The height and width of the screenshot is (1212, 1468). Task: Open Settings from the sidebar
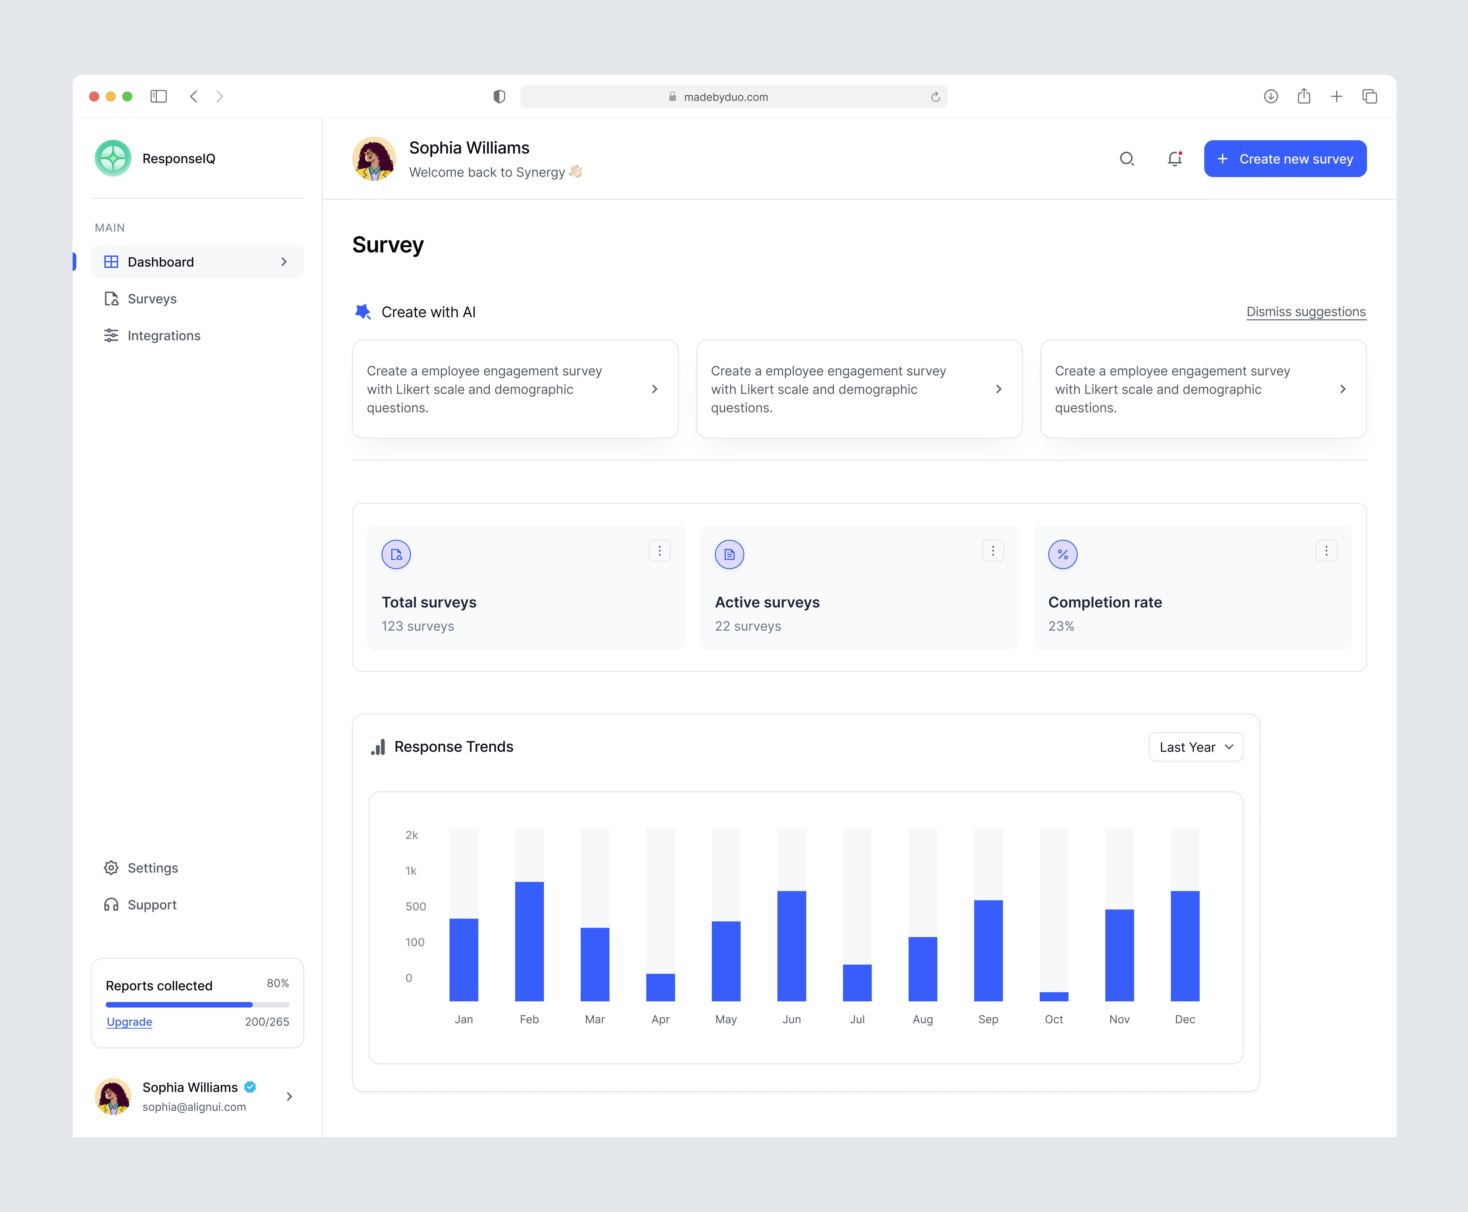pos(152,868)
